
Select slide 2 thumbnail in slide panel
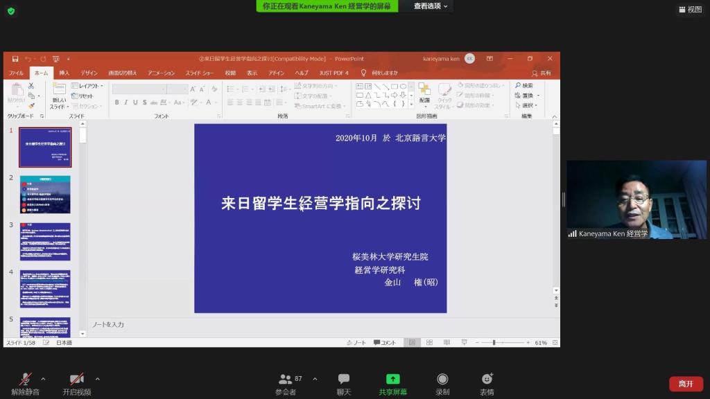(x=45, y=195)
